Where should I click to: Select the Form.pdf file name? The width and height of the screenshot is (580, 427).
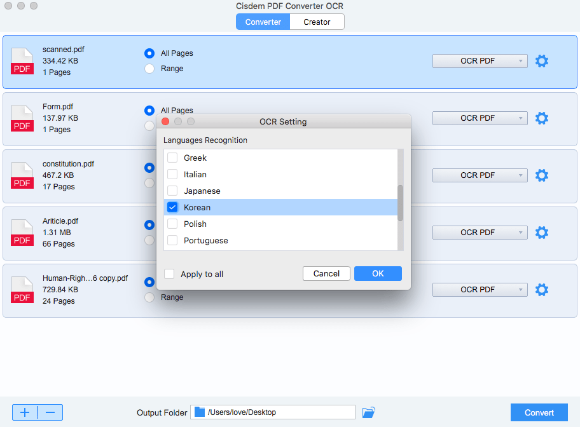[x=58, y=107]
